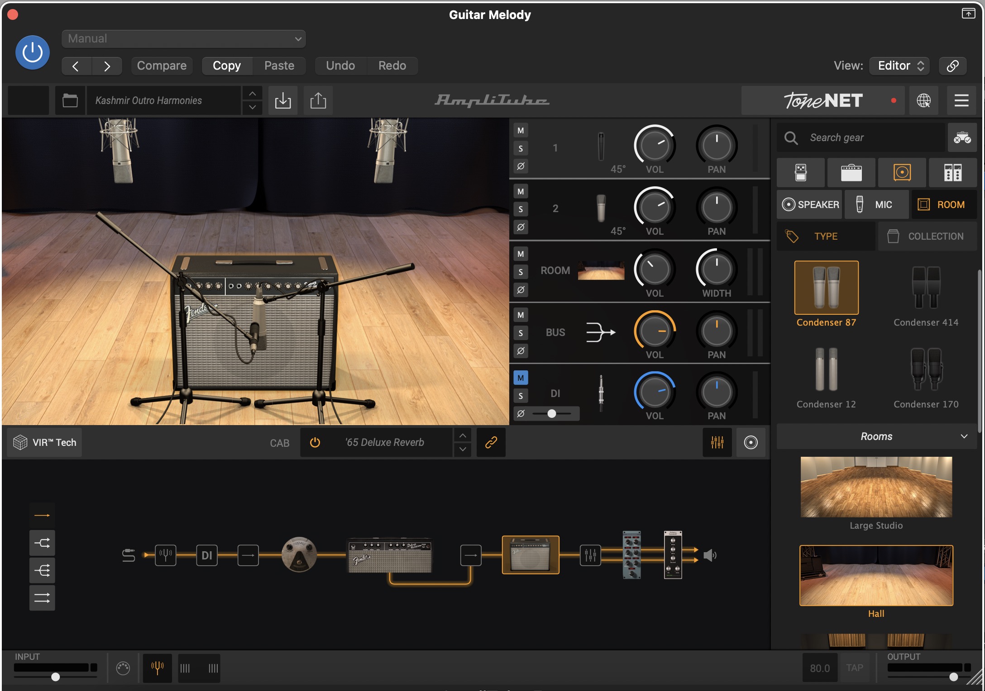Click the output speaker icon in chain
Screen dimensions: 985x691
coord(710,555)
